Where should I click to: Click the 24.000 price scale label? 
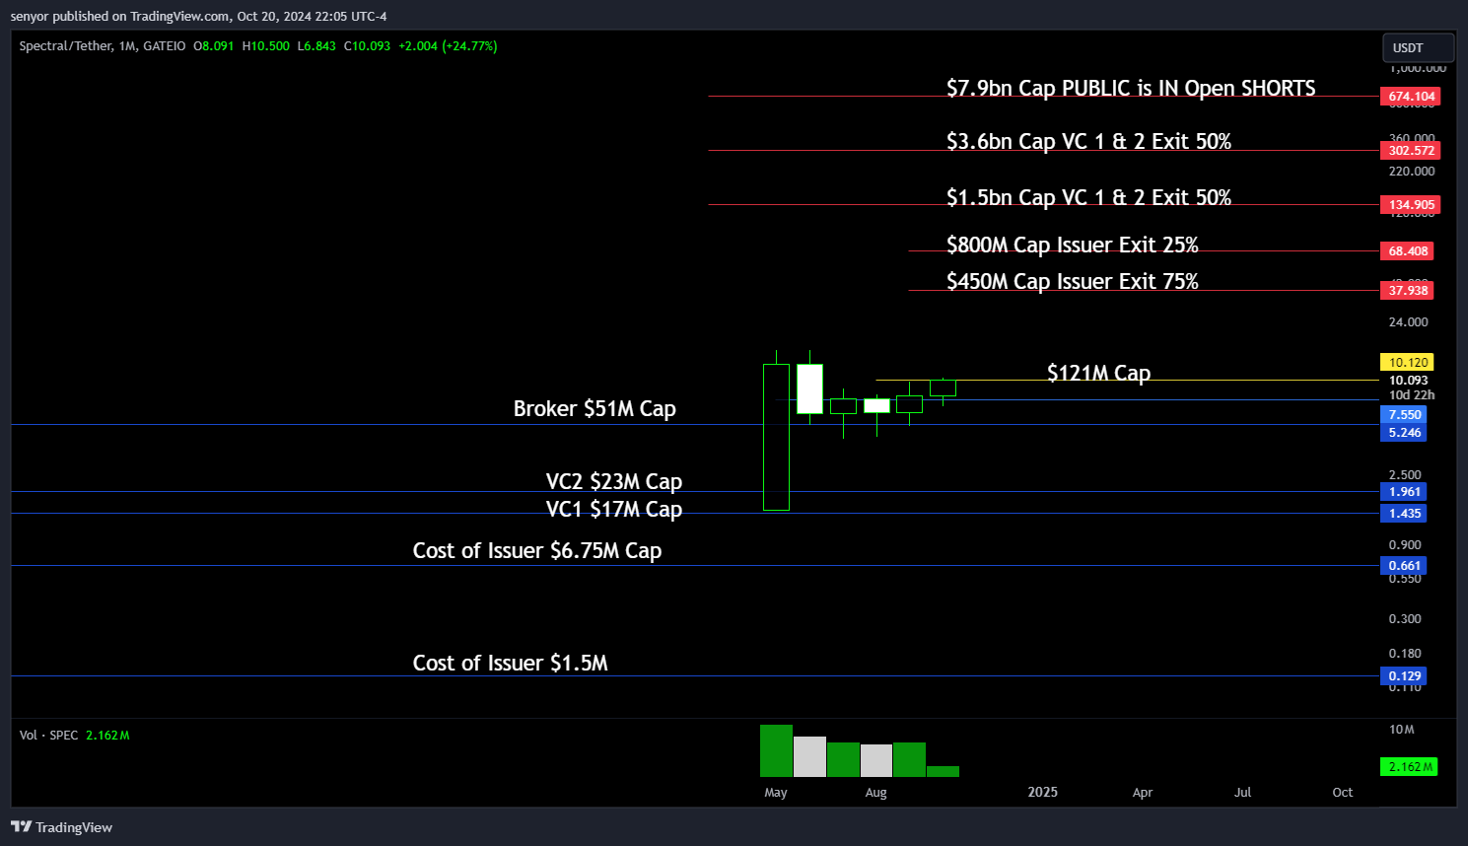click(x=1408, y=322)
